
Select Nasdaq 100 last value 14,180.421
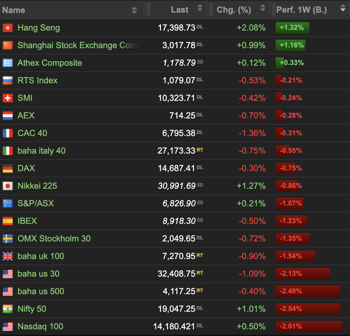(174, 327)
